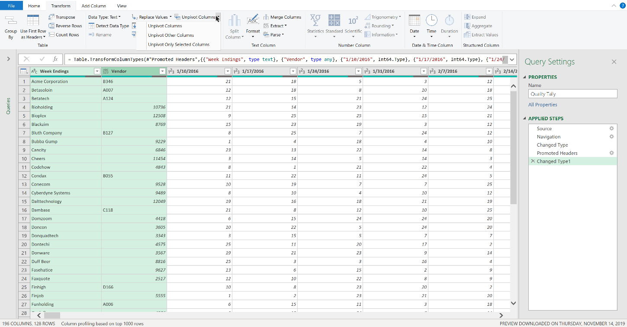Click the table icon in the grid corner

(24, 71)
